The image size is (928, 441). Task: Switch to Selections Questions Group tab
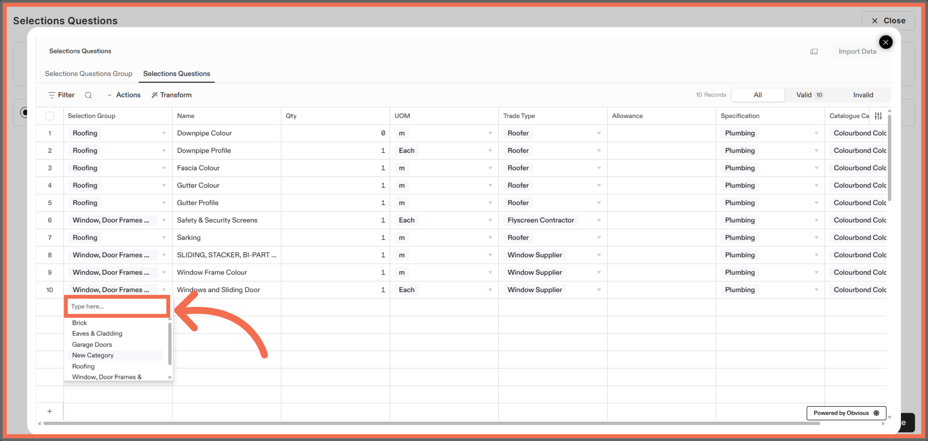click(x=89, y=73)
